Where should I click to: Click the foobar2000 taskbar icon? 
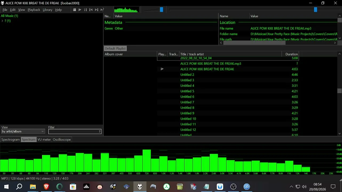click(140, 187)
